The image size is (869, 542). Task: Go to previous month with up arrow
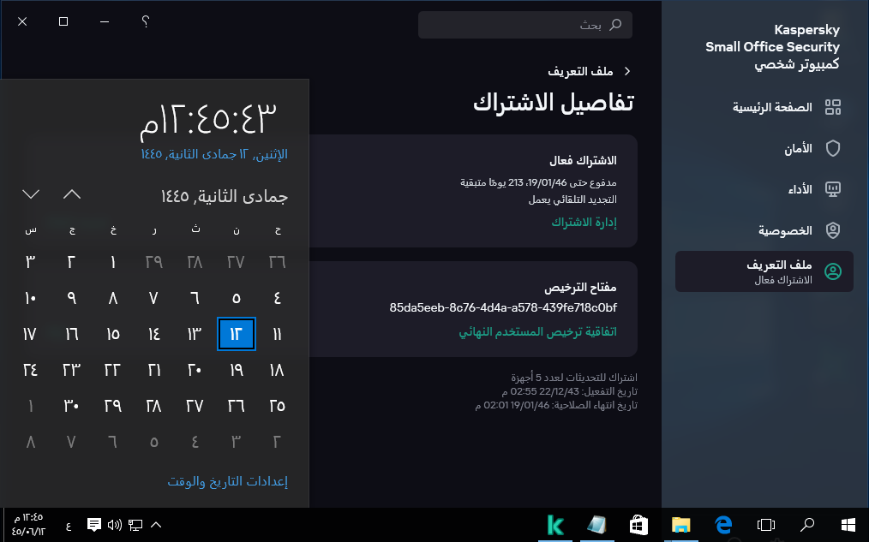tap(72, 194)
